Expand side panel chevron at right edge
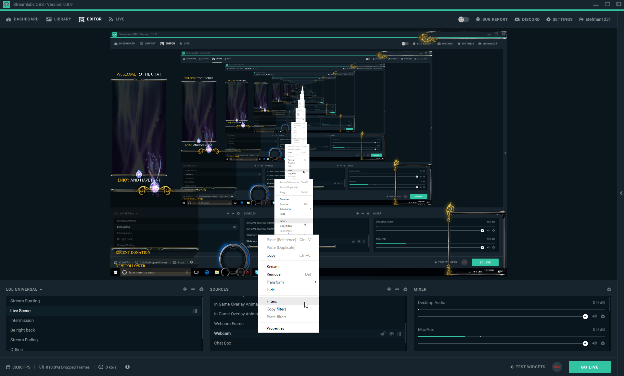624x376 pixels. click(621, 193)
